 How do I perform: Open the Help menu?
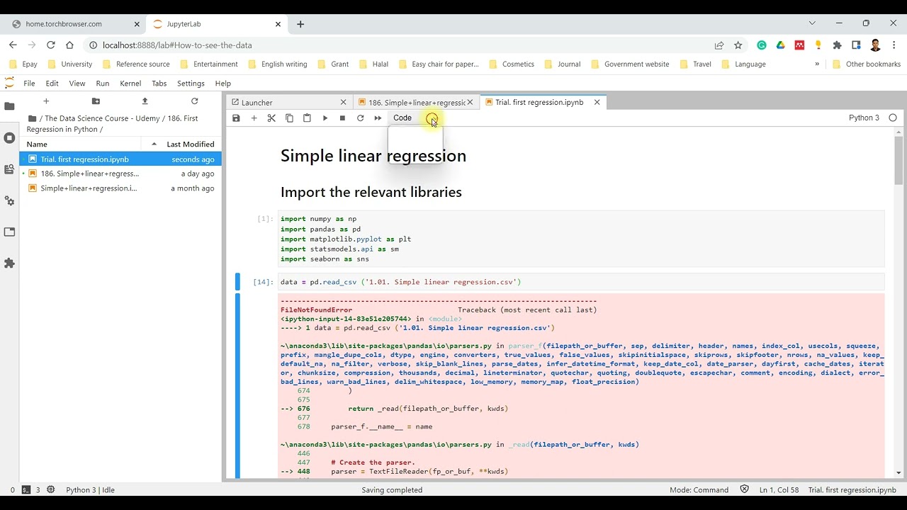pos(222,84)
